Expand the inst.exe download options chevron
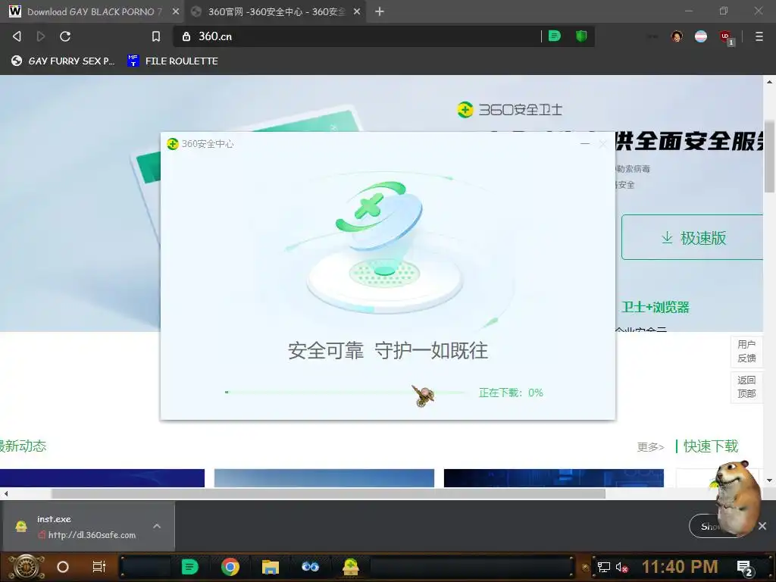Viewport: 776px width, 582px height. (157, 526)
